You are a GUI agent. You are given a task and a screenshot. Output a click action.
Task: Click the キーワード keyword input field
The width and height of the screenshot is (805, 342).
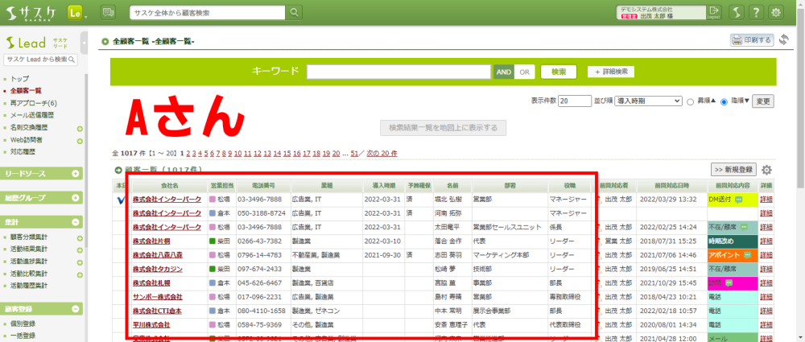click(398, 72)
